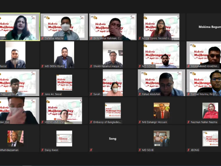Select Nazmun Naher Nazma's profile photo
The height and width of the screenshot is (166, 221).
click(x=210, y=111)
